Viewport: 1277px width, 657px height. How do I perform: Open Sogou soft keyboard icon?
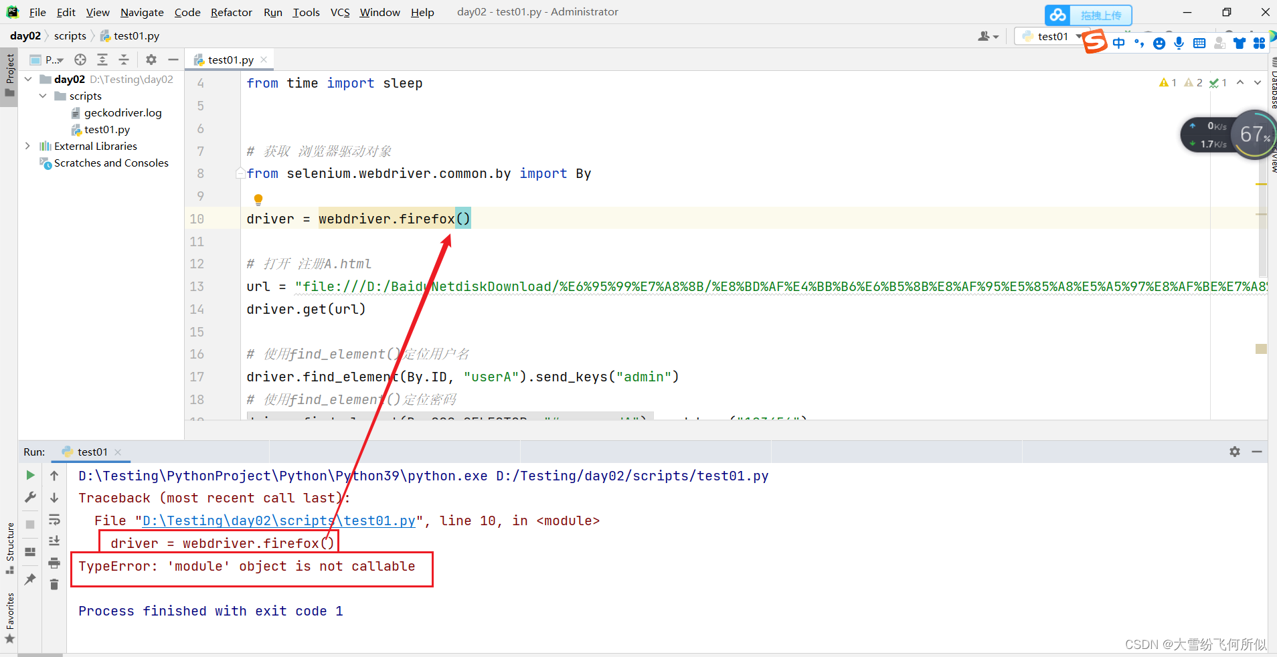coord(1199,43)
